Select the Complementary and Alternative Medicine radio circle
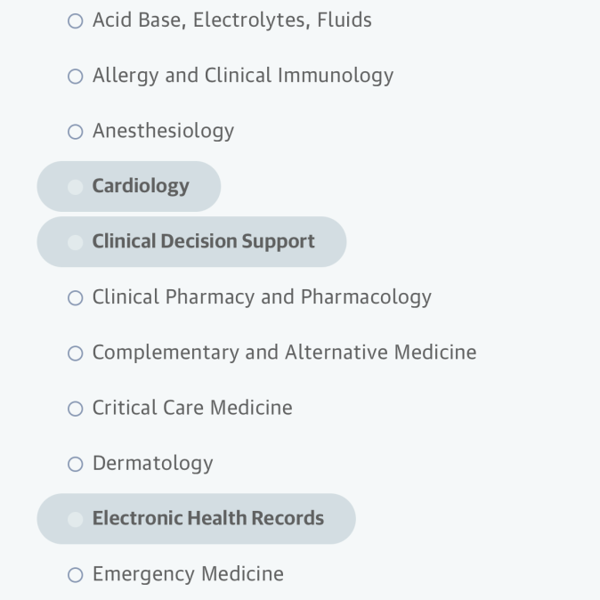The width and height of the screenshot is (600, 600). [76, 353]
